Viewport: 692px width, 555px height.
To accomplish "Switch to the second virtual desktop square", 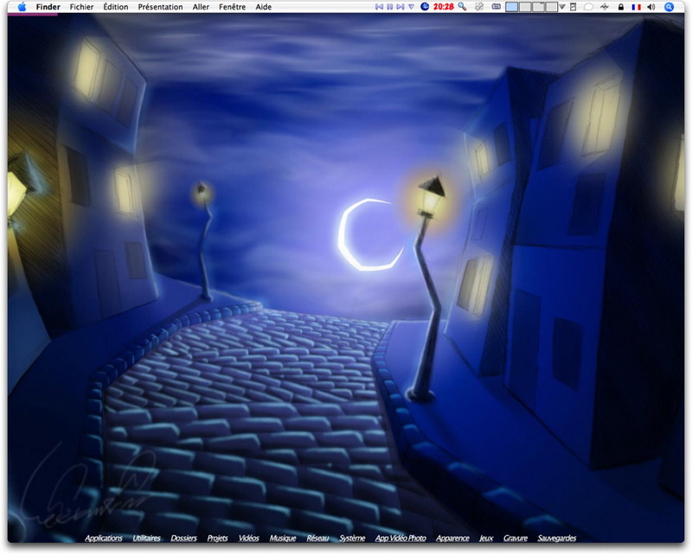I will (525, 7).
